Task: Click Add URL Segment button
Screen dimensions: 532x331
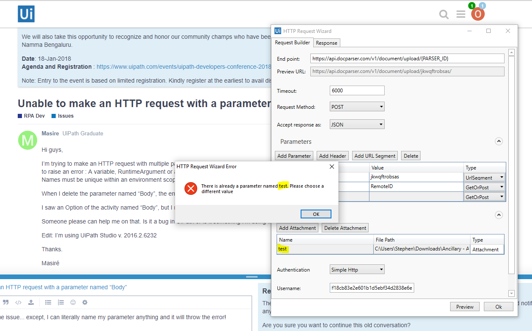Action: click(375, 156)
